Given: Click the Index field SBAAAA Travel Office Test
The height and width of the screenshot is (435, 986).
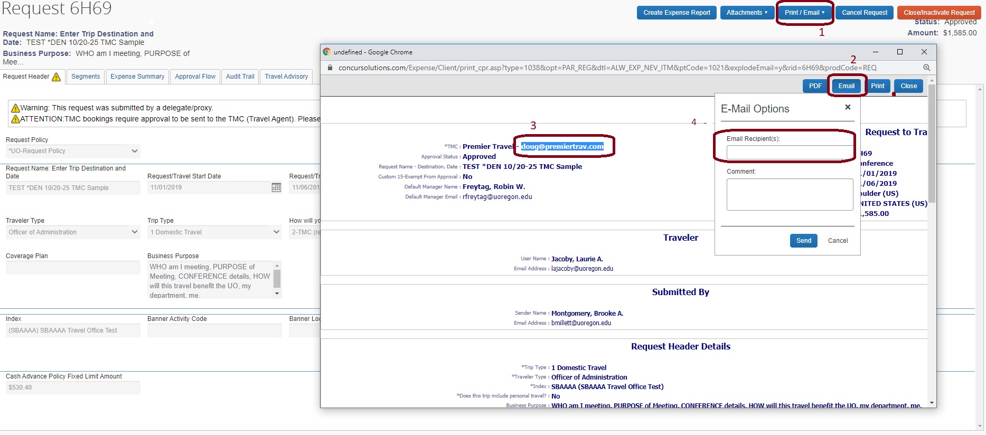Looking at the screenshot, I should (x=73, y=330).
